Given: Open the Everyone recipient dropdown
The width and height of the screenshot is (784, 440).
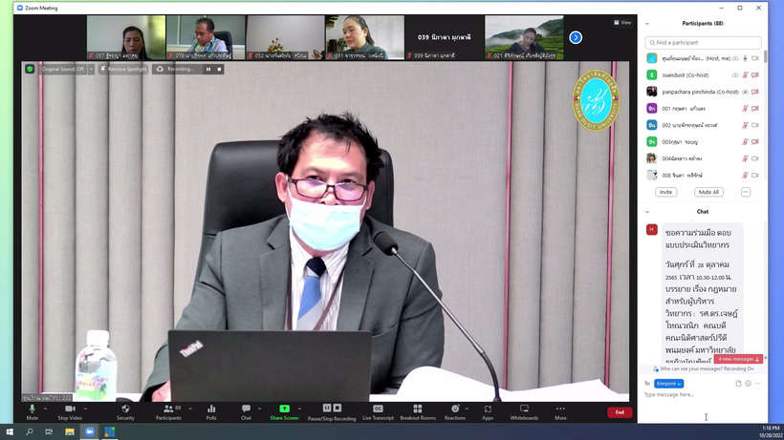Looking at the screenshot, I should click(x=668, y=384).
